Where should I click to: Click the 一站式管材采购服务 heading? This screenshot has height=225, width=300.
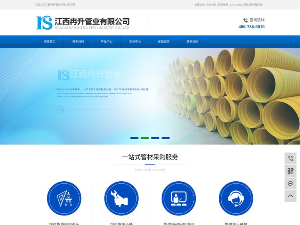coord(150,157)
